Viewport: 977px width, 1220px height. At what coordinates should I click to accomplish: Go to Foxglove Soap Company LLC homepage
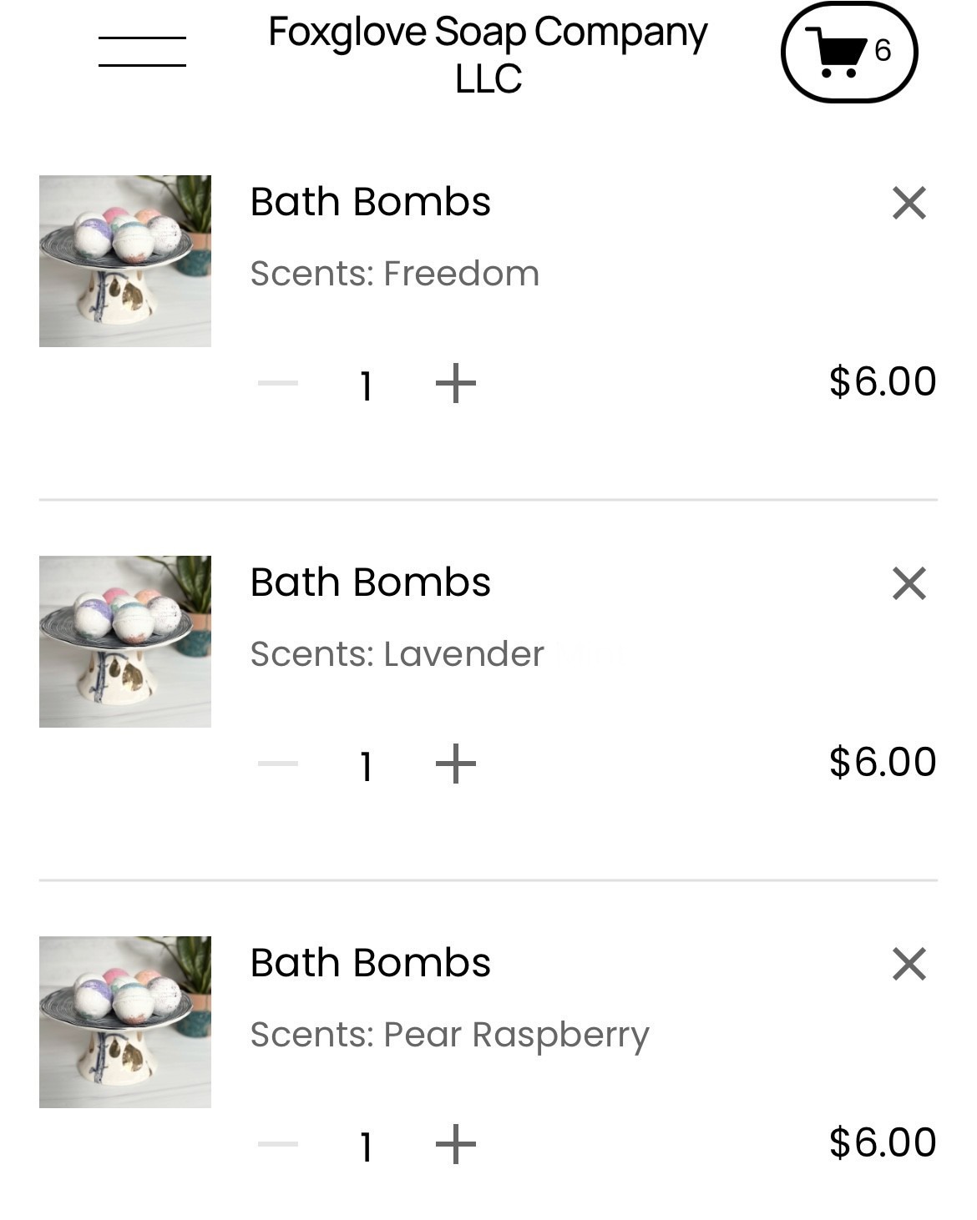tap(488, 55)
